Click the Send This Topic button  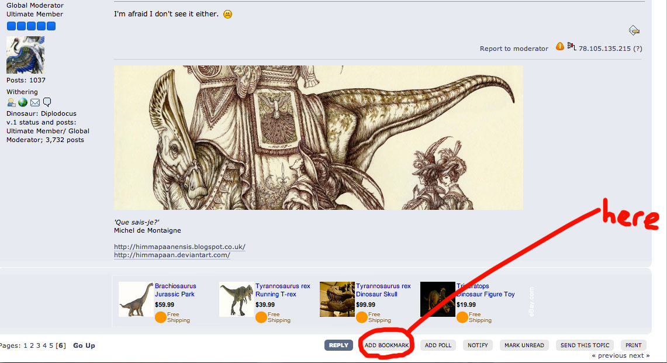pyautogui.click(x=585, y=345)
